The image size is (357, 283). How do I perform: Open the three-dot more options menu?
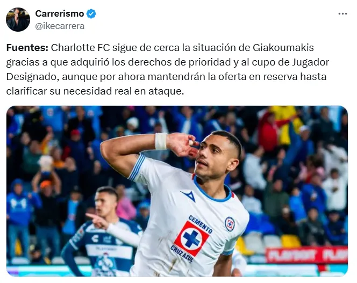pos(342,14)
